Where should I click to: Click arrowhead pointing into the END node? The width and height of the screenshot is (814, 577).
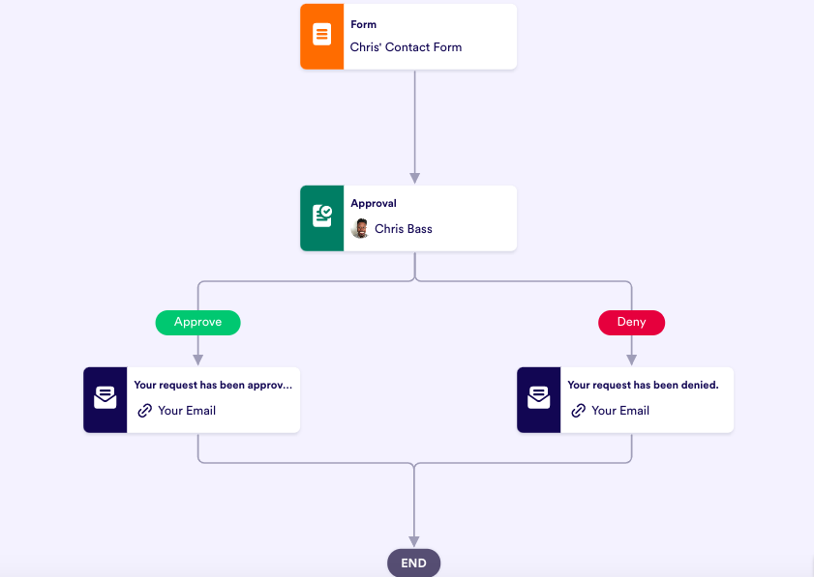[414, 542]
